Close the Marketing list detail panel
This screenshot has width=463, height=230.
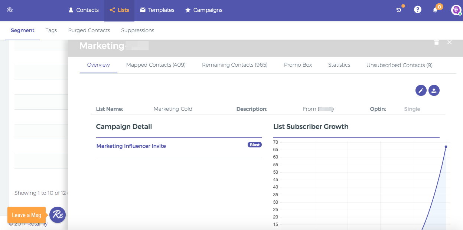tap(450, 42)
